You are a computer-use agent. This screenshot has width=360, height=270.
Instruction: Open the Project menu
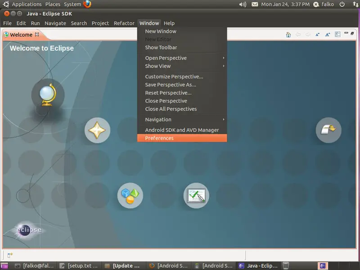pos(100,23)
